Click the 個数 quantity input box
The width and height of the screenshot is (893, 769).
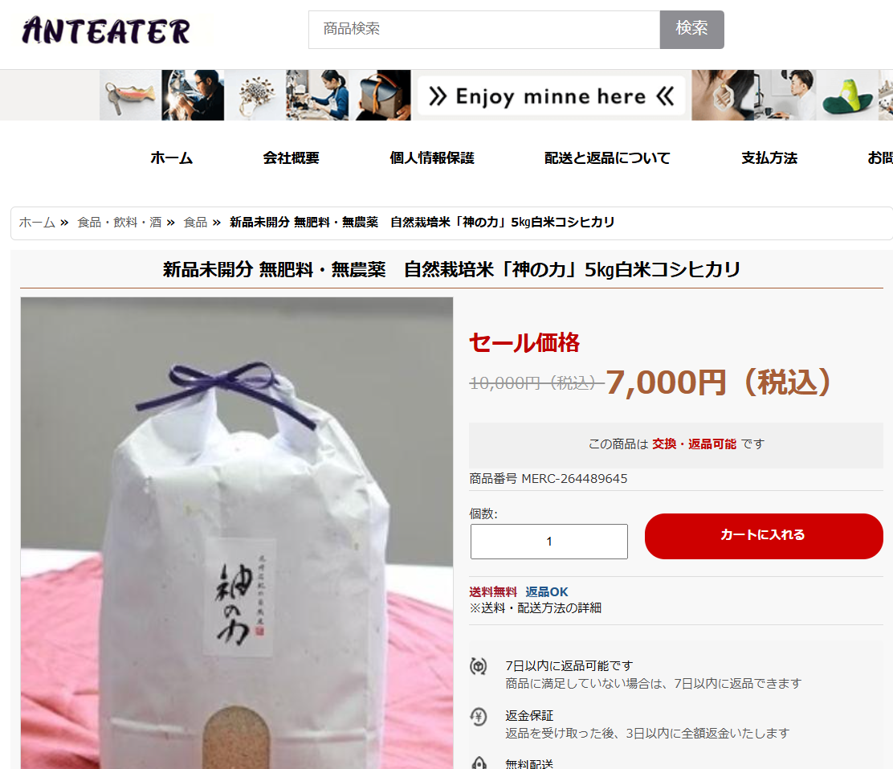[x=549, y=542]
